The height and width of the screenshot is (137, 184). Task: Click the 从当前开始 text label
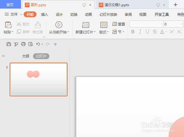pyautogui.click(x=58, y=32)
